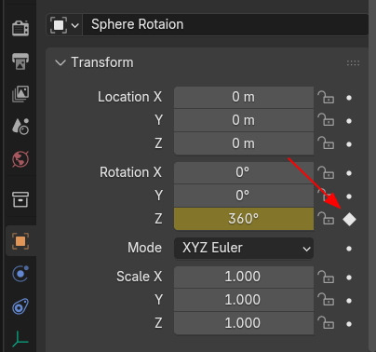Animate Location X with keyframe dot
376x352 pixels.
[x=349, y=98]
